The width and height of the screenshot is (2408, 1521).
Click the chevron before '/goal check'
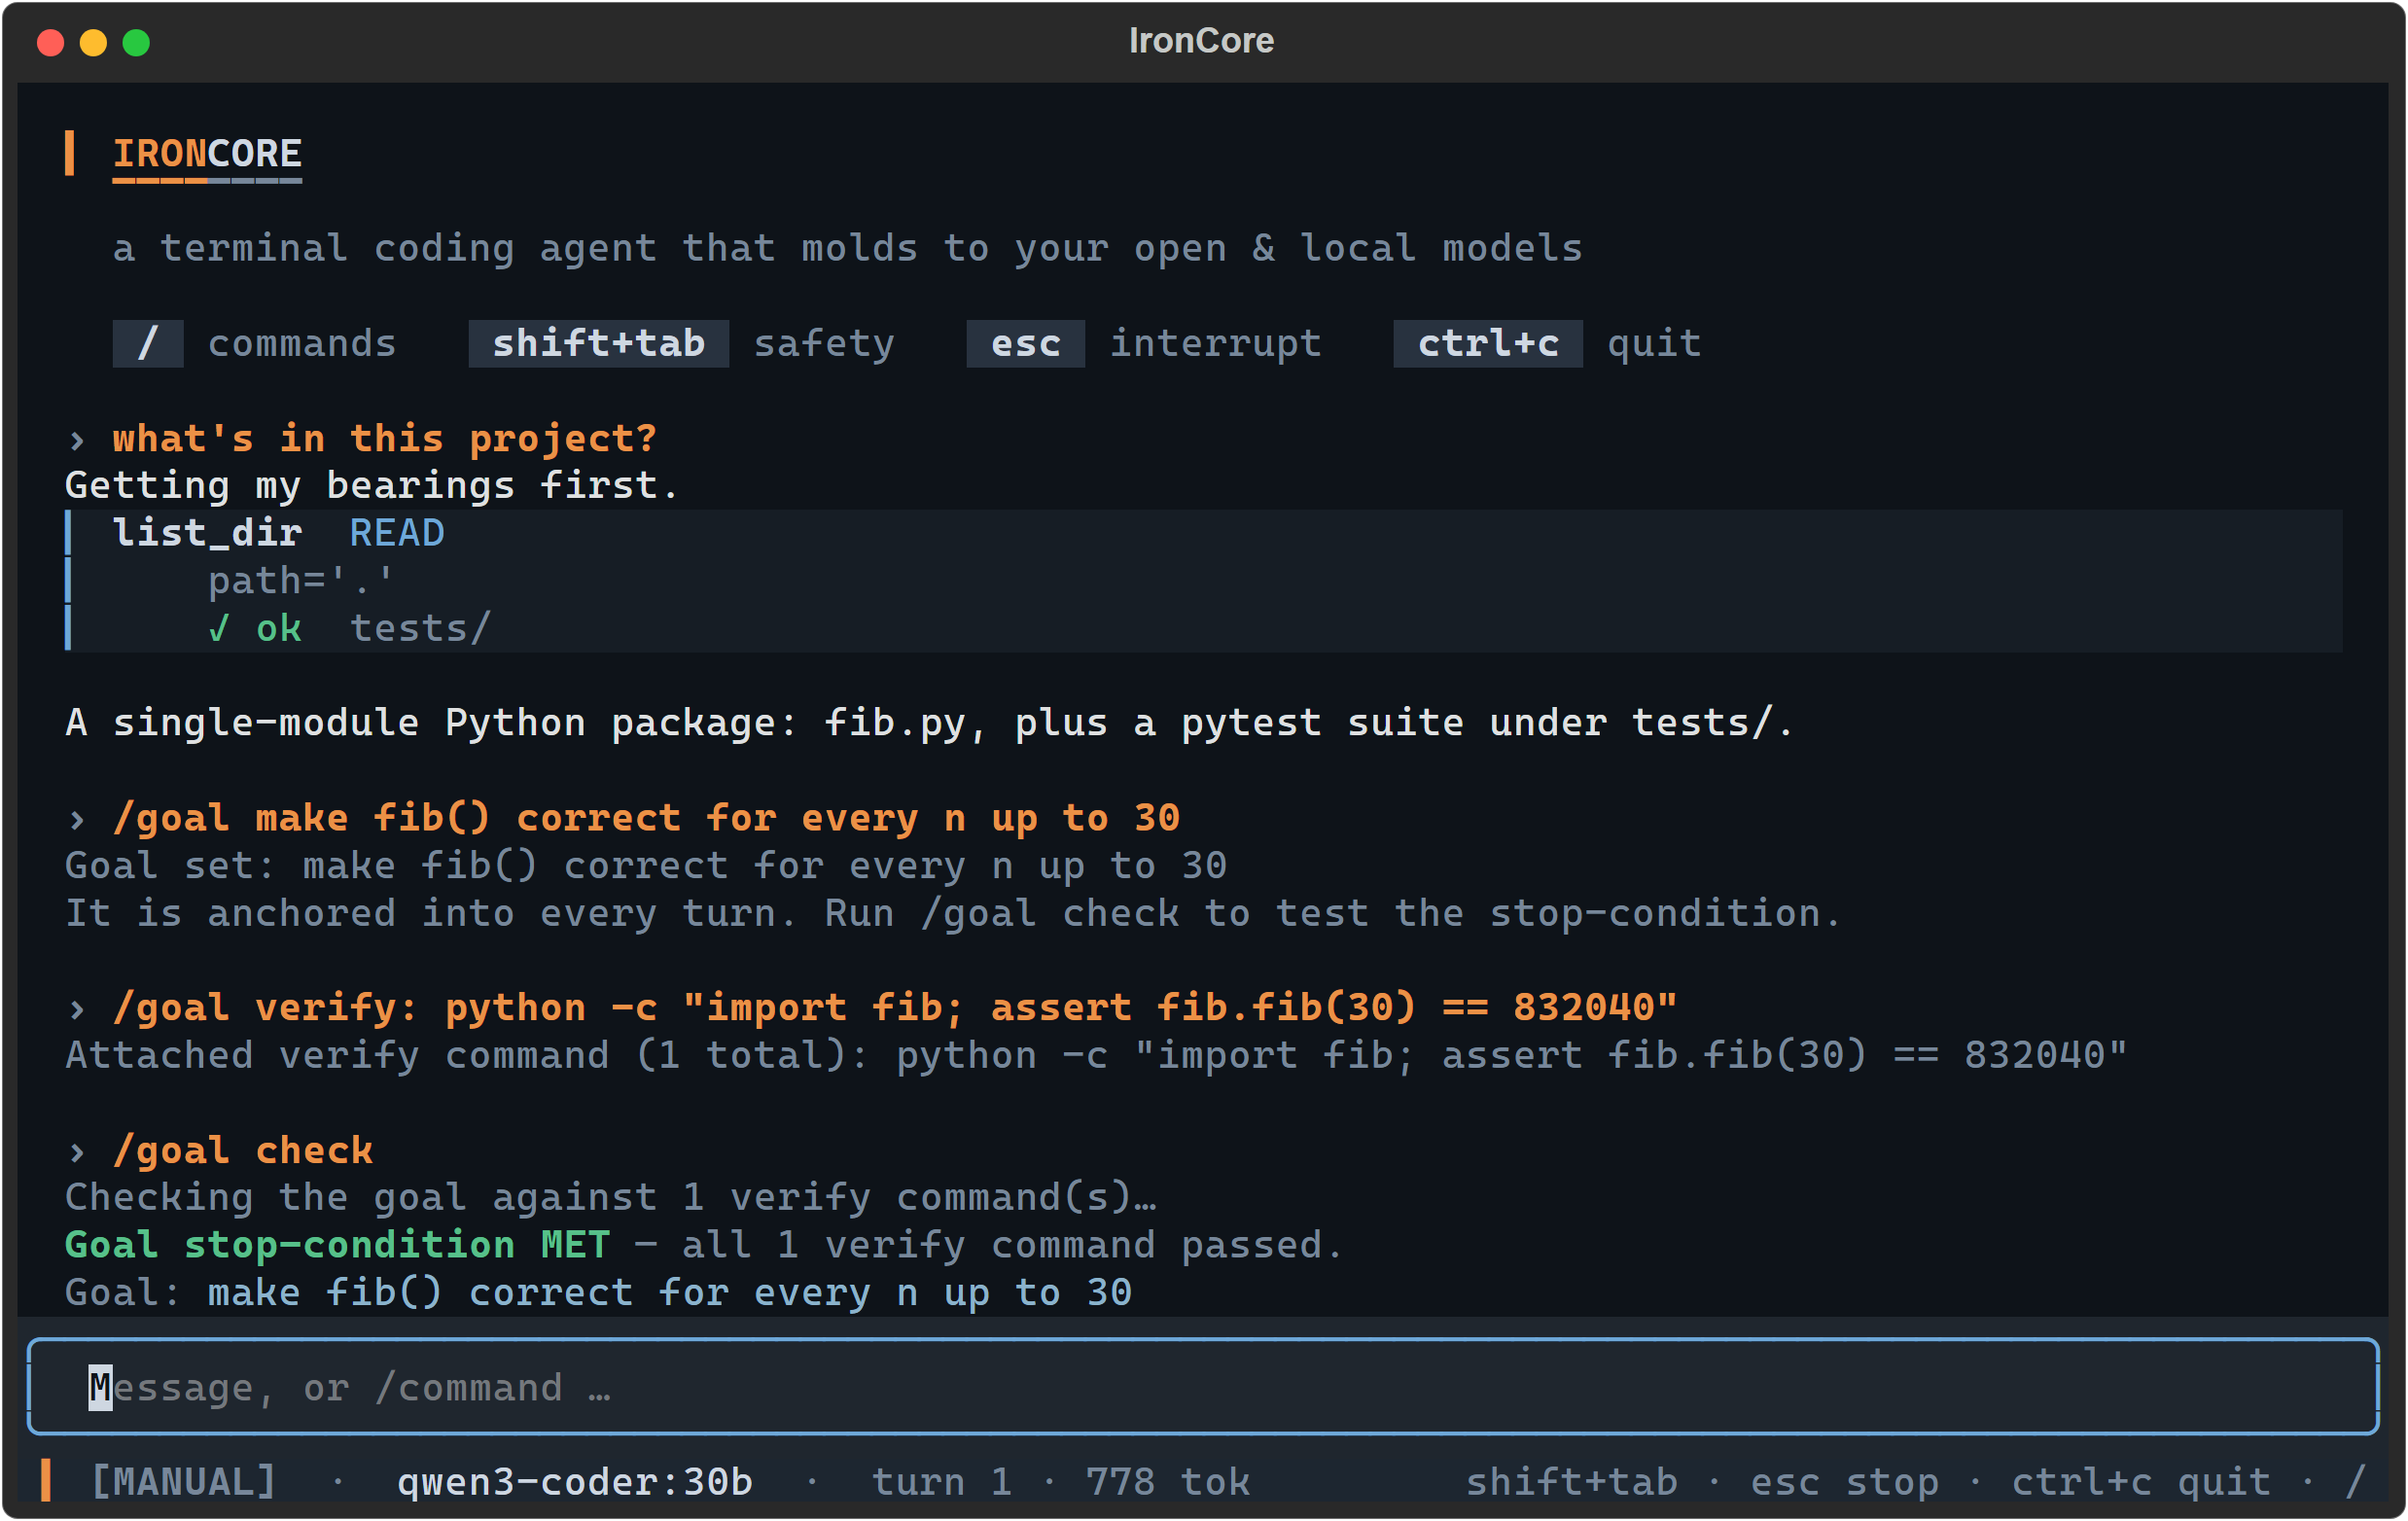tap(77, 1151)
